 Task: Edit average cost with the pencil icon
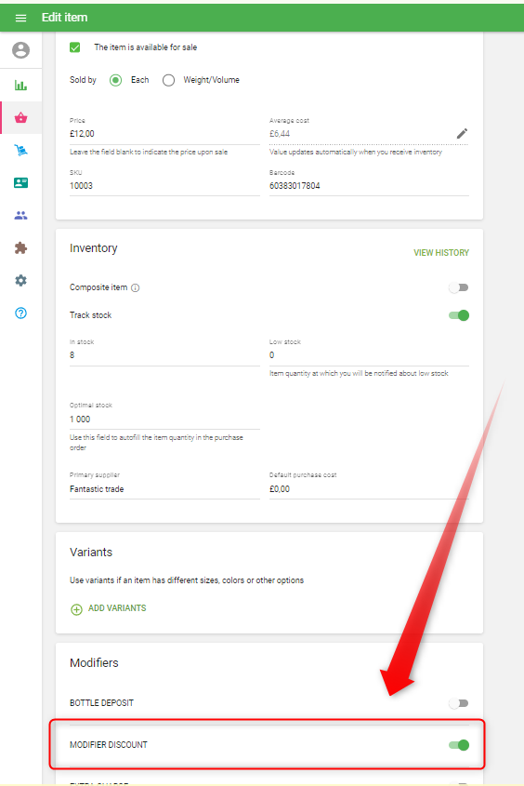[x=462, y=133]
